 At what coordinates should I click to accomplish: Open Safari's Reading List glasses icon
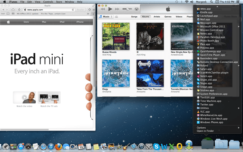pos(3,14)
